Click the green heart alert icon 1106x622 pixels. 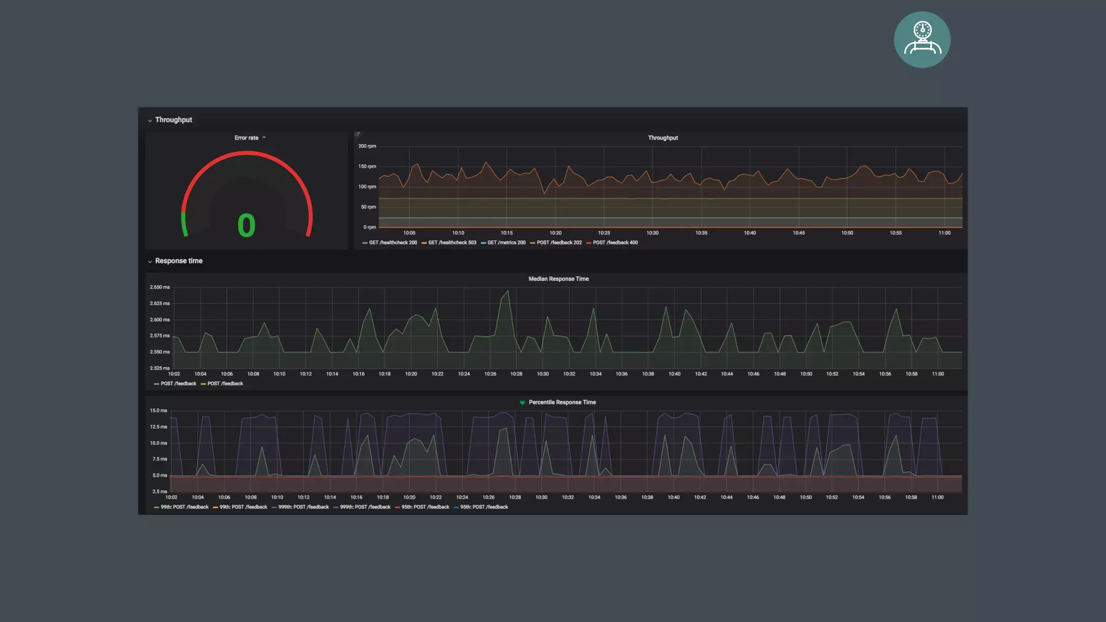point(522,403)
